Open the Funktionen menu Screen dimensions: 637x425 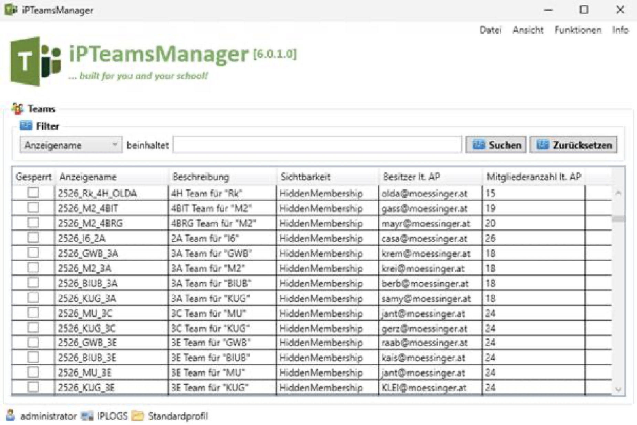(x=577, y=30)
